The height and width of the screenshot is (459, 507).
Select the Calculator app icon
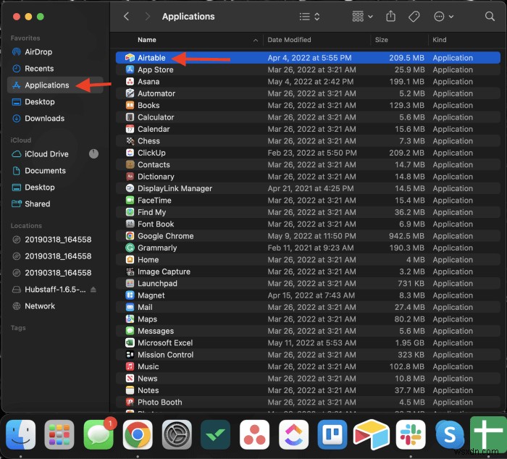pyautogui.click(x=130, y=117)
